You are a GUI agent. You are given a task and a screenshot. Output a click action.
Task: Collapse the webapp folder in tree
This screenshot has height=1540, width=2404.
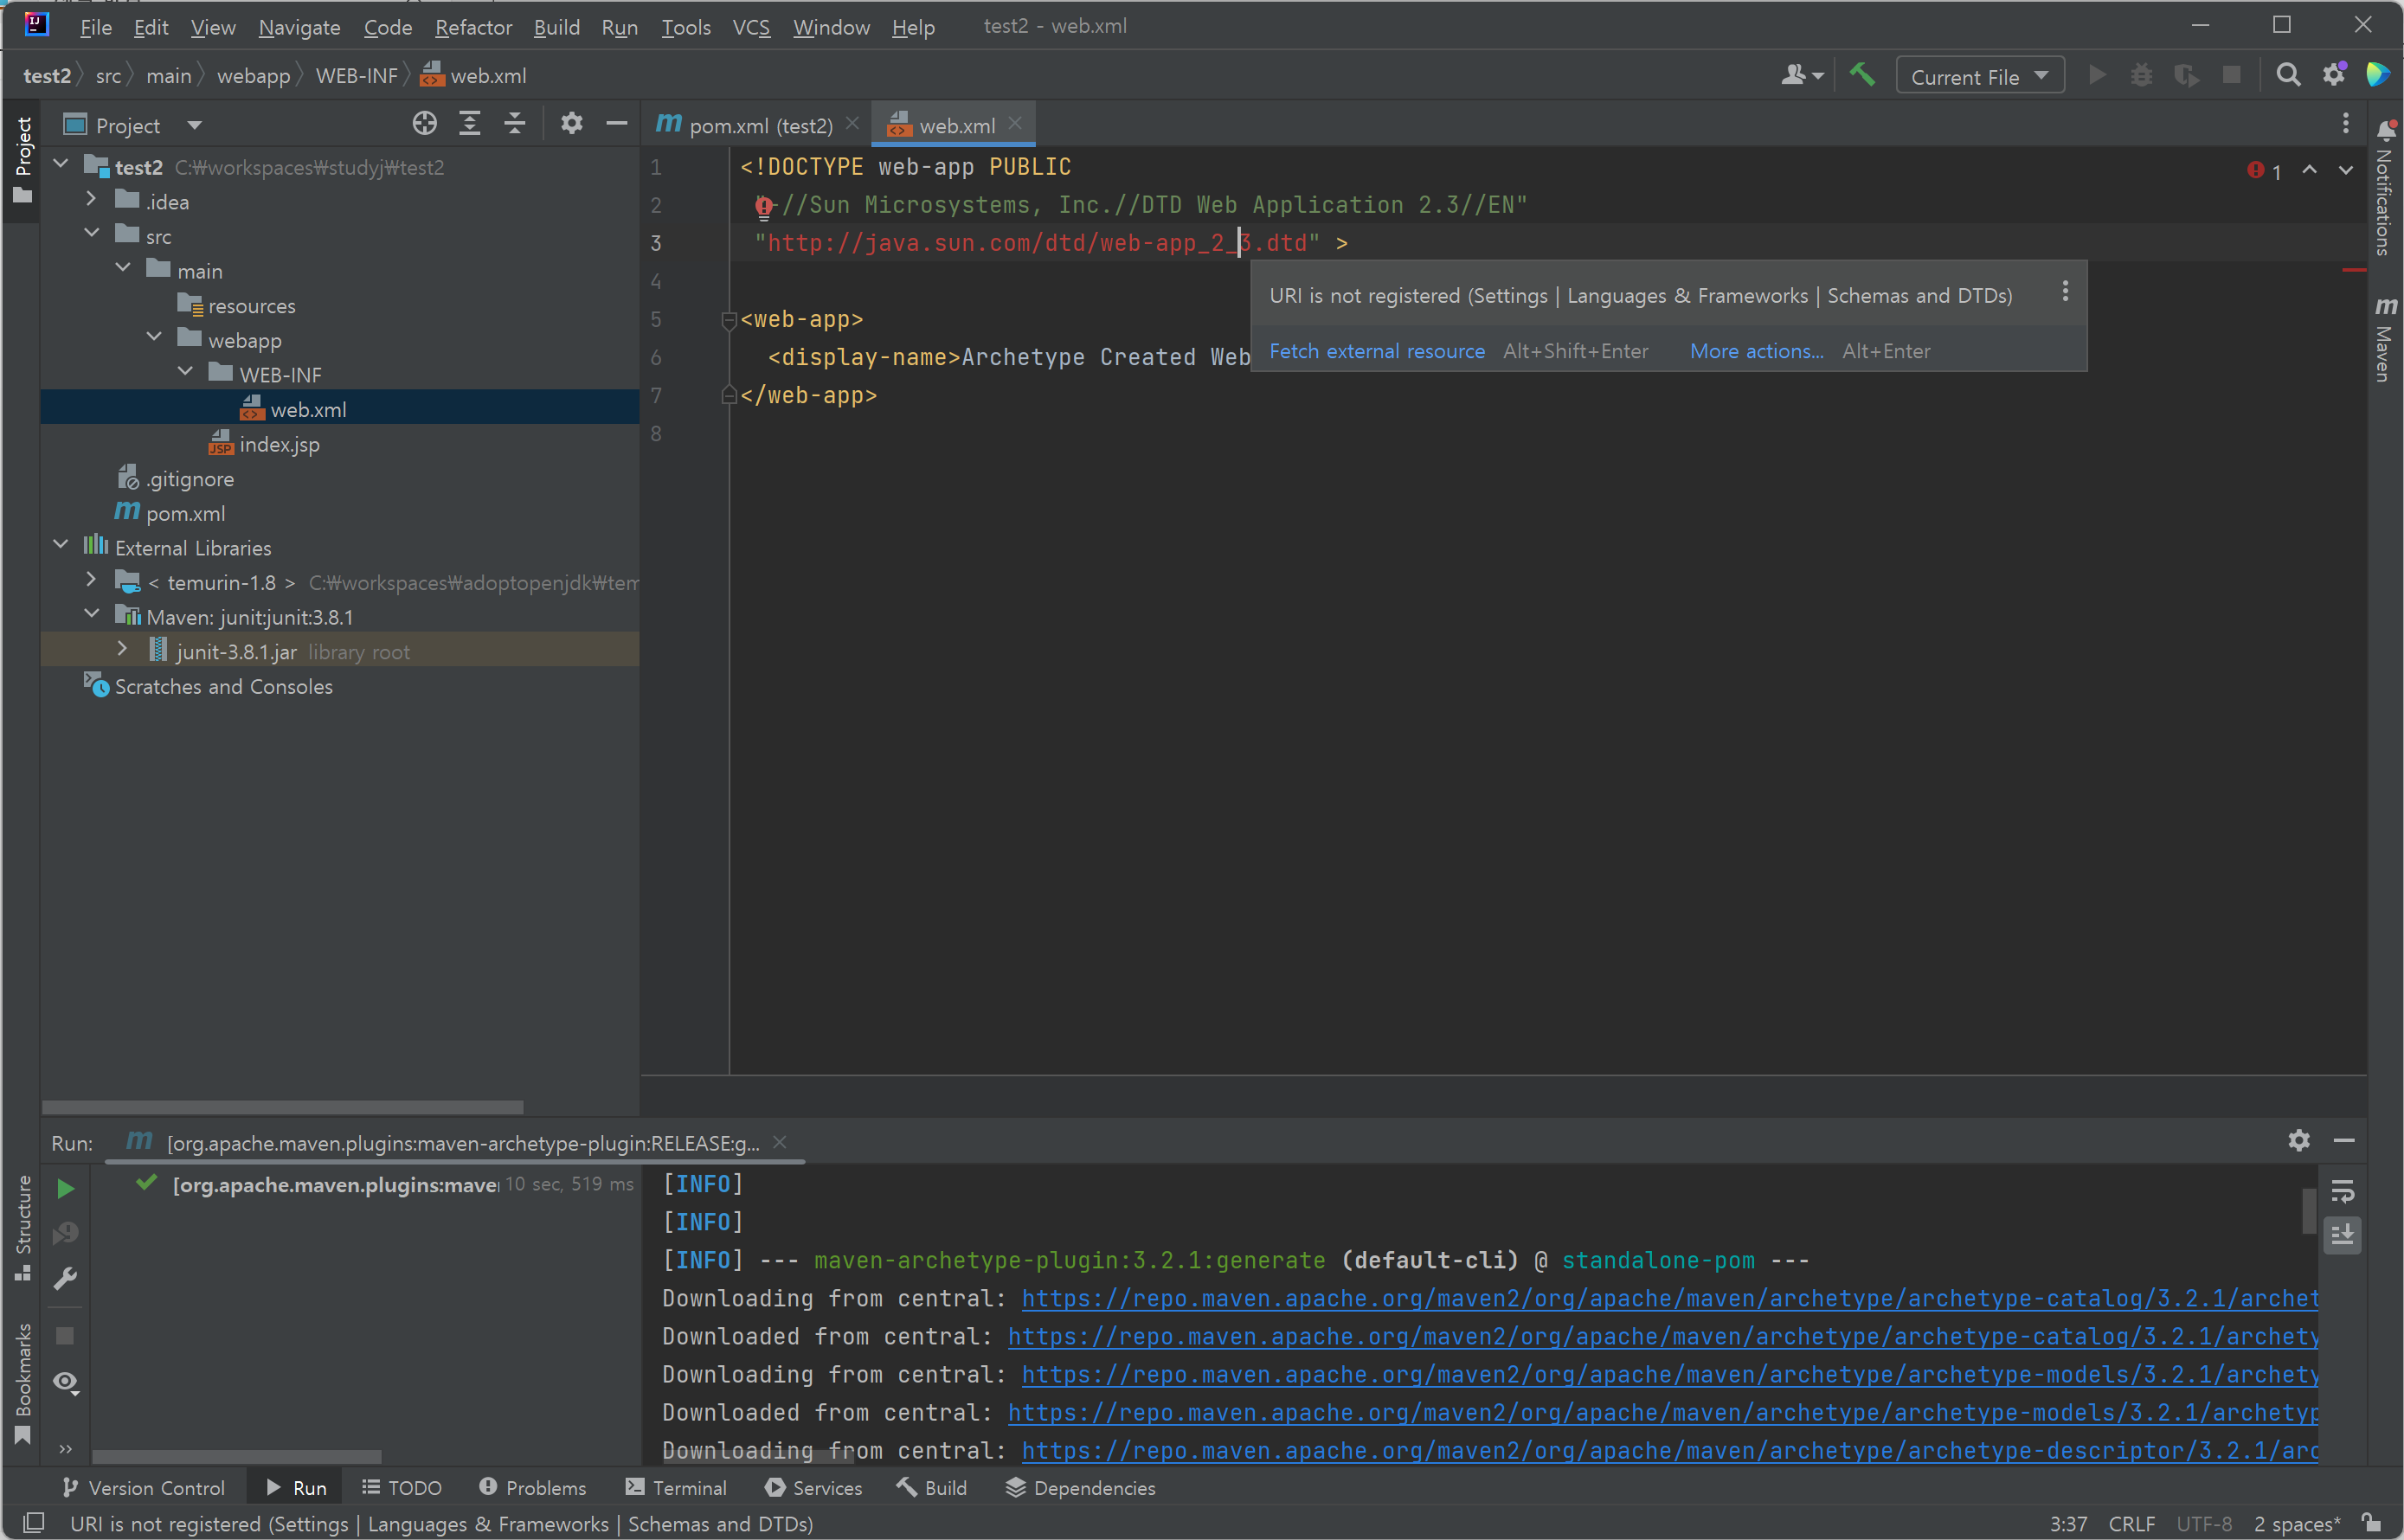(x=155, y=338)
